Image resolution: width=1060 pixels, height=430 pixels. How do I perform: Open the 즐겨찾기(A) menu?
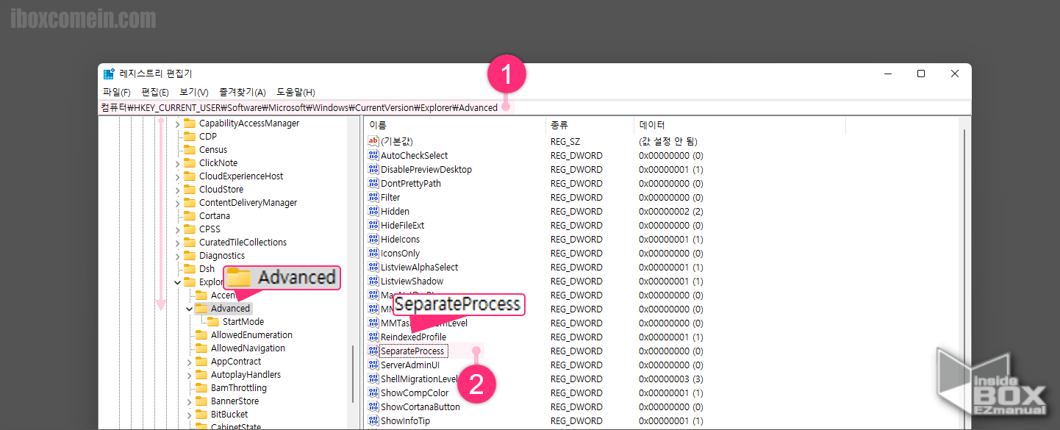tap(242, 92)
